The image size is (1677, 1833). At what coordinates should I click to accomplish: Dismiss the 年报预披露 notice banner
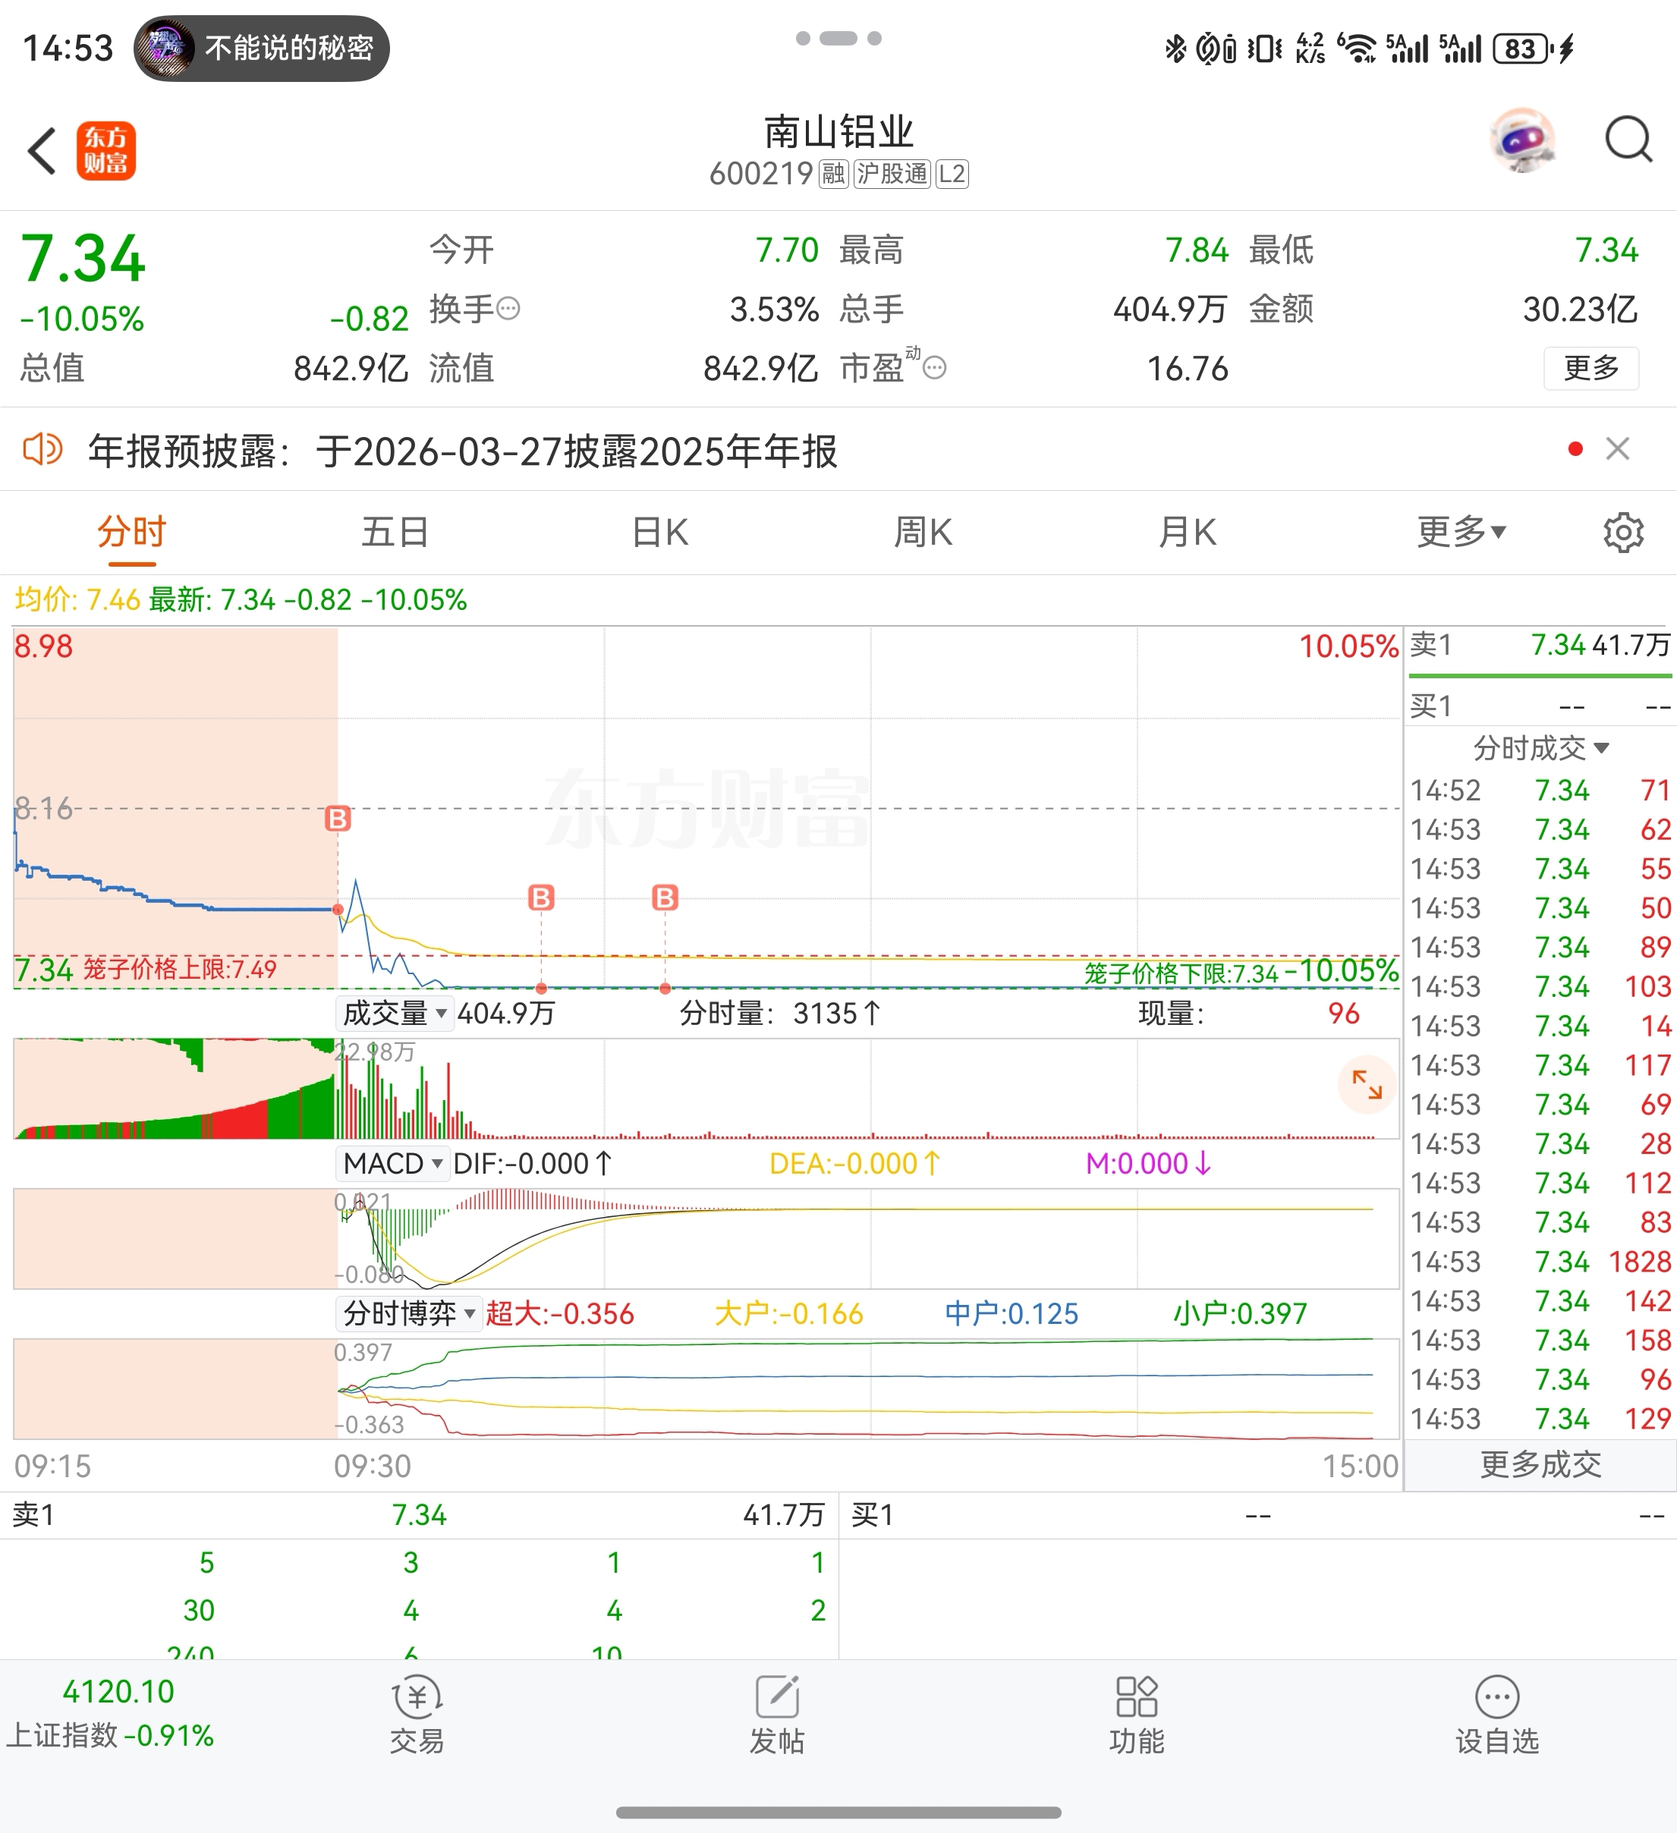1617,449
